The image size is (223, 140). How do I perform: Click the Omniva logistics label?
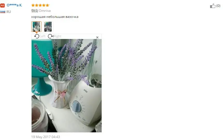coord(44,11)
